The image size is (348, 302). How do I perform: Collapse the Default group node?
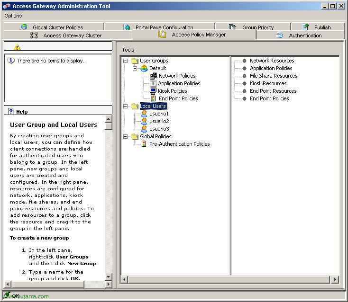click(135, 68)
